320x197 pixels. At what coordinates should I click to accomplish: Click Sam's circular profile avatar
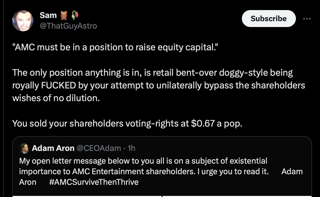click(x=23, y=20)
